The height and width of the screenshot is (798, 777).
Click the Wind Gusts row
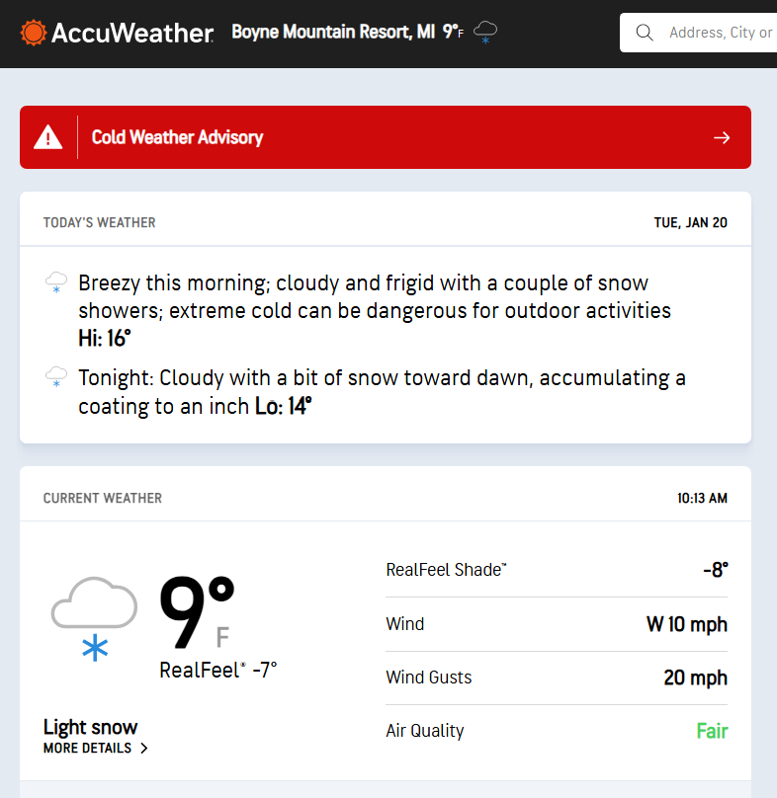tap(556, 678)
